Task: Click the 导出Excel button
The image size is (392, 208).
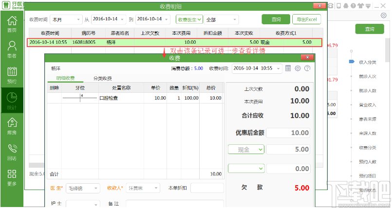Action: [306, 19]
